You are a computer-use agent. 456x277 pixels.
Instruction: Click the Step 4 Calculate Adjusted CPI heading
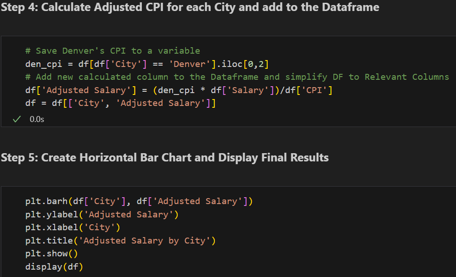tap(190, 8)
